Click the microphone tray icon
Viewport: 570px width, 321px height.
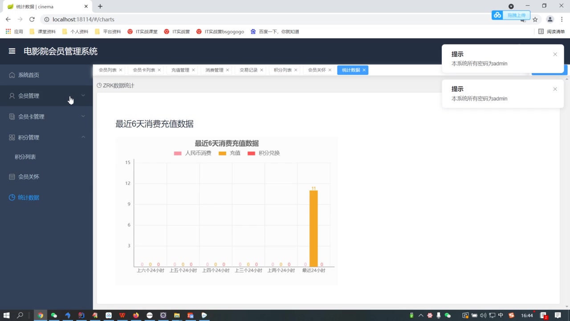439,315
